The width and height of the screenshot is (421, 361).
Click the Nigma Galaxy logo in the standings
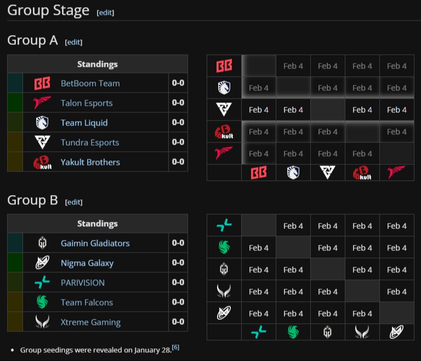click(42, 263)
